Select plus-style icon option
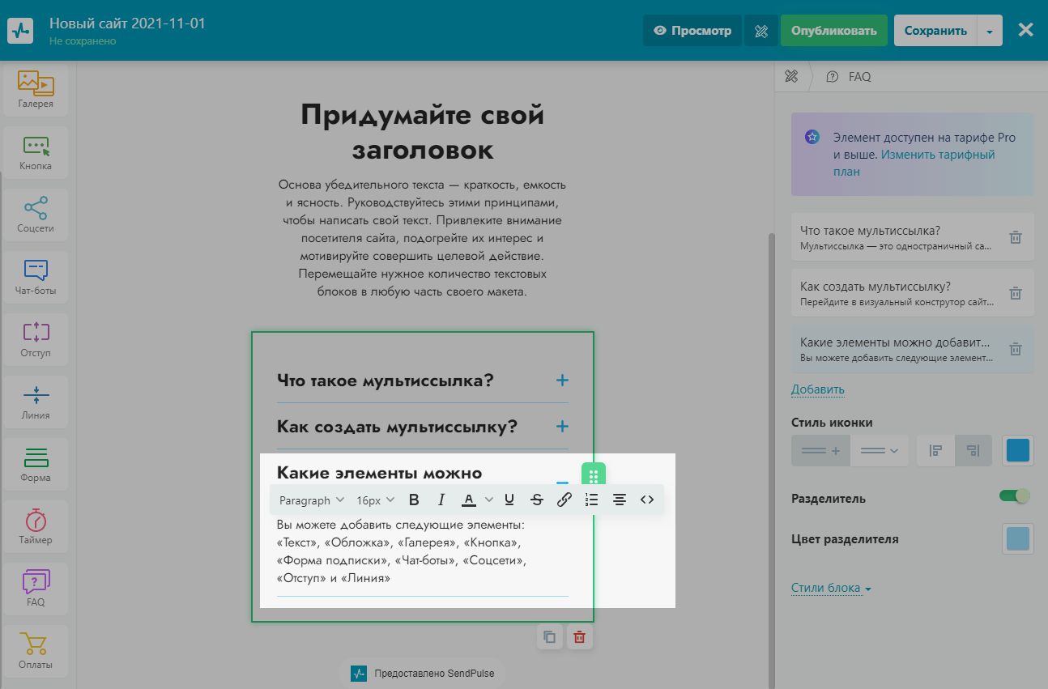 (x=820, y=451)
